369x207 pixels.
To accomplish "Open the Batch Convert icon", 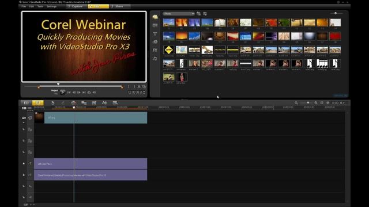I will 84,103.
